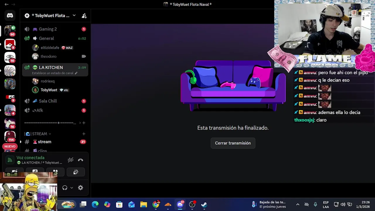375x211 pixels.
Task: Go back with the arrow at top left
Action: (6, 4)
